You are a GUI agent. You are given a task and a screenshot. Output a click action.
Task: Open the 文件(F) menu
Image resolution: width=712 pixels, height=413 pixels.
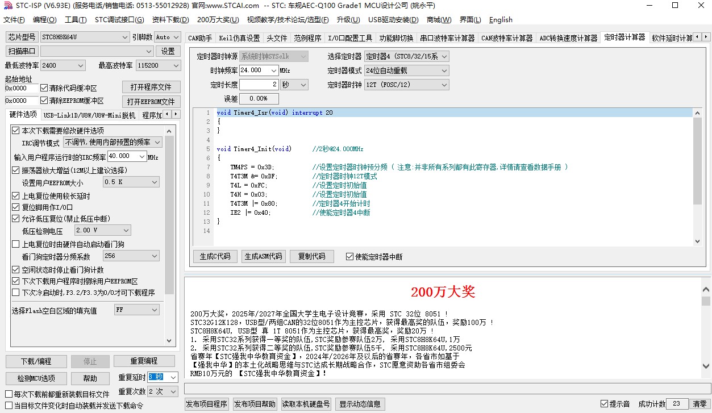(14, 19)
